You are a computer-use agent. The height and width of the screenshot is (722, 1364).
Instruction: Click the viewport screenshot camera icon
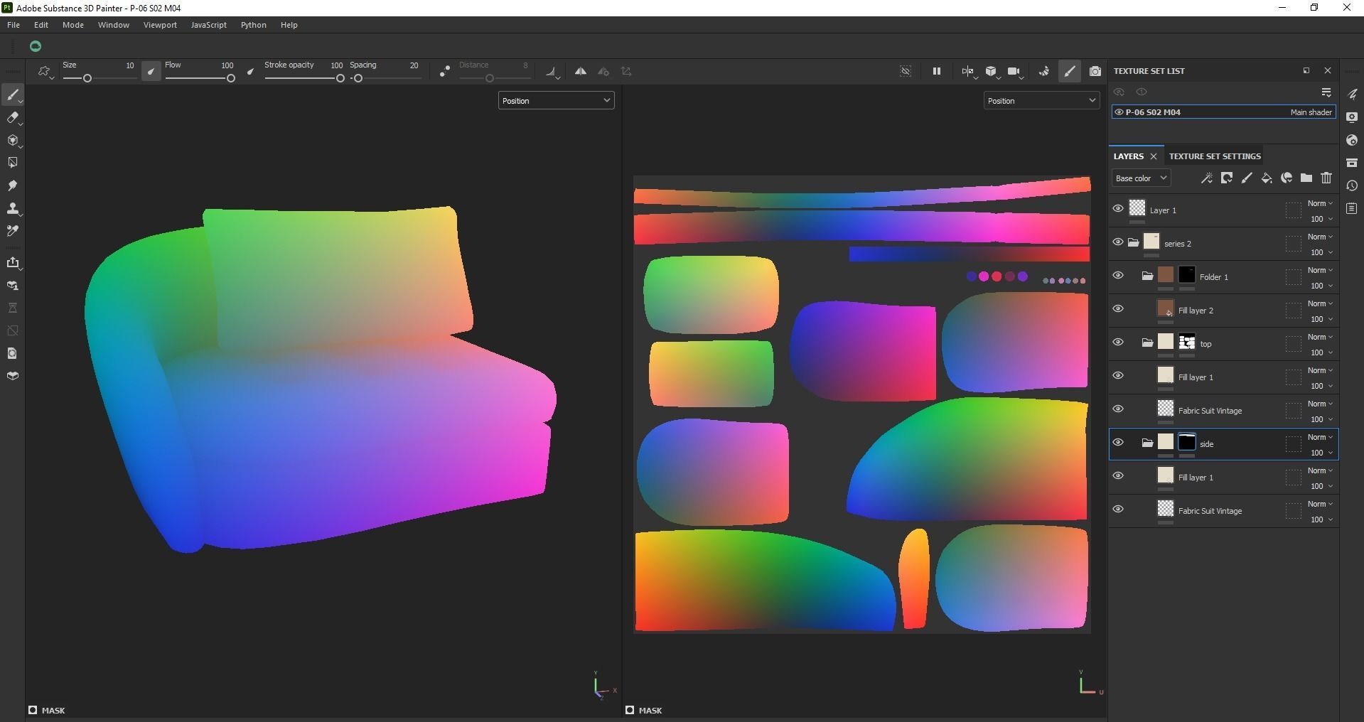pyautogui.click(x=1095, y=71)
